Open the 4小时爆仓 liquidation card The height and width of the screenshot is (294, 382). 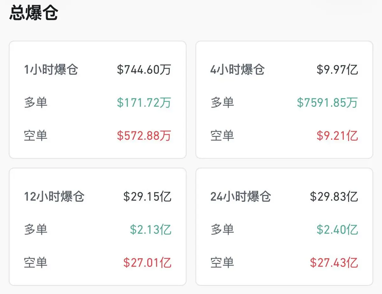tap(284, 100)
